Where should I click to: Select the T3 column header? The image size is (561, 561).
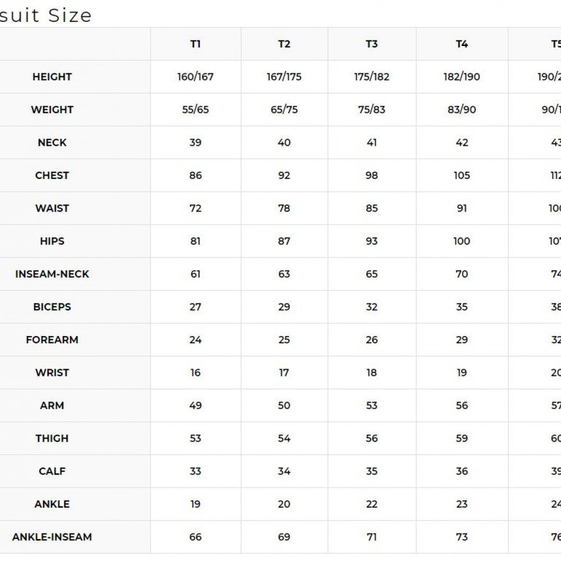pos(371,44)
